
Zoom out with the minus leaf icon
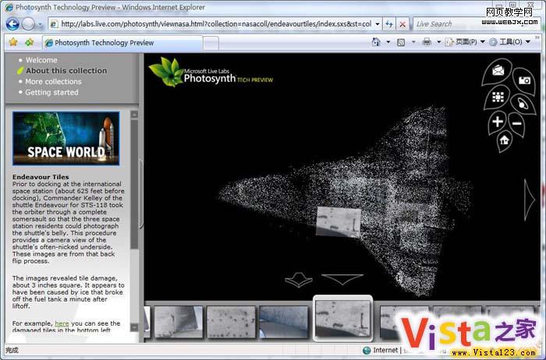[x=516, y=122]
